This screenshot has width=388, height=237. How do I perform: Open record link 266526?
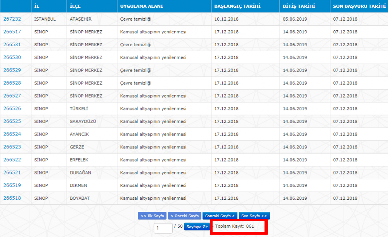(12, 108)
